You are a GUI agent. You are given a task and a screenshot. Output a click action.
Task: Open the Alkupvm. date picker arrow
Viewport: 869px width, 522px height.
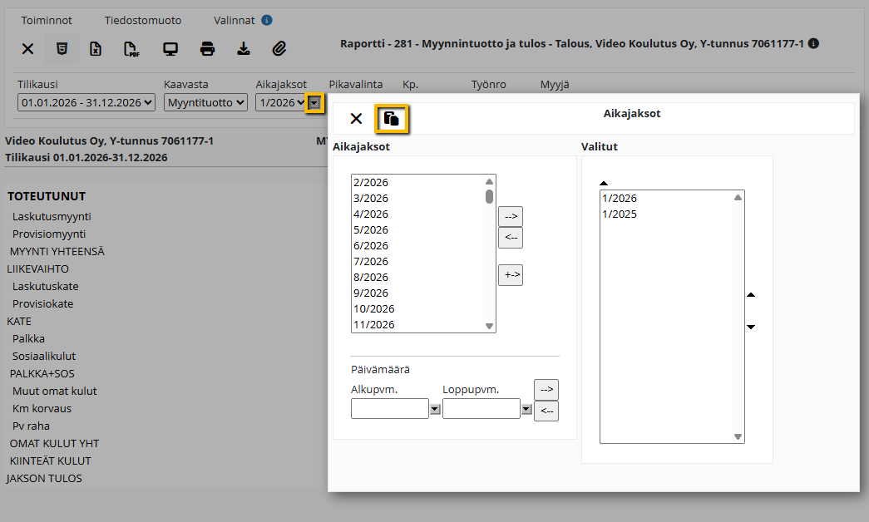[435, 410]
